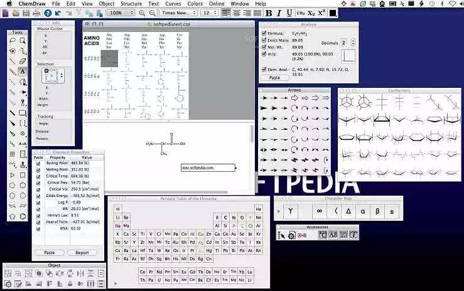
Task: Click the mac.softpedia.com text box
Action: [208, 168]
